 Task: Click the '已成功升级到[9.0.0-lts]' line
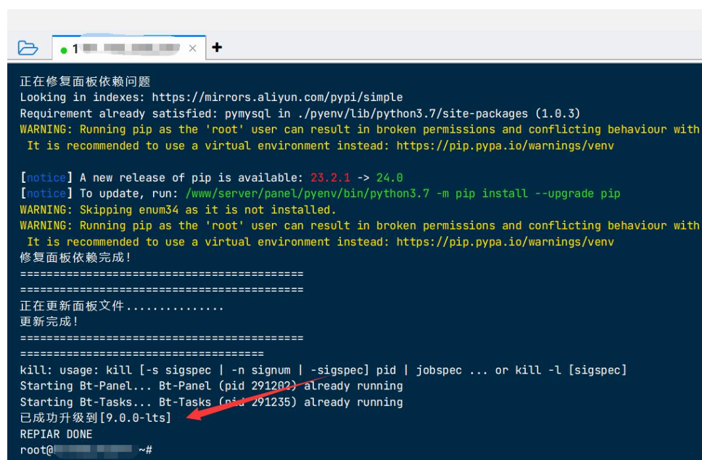[x=96, y=418]
